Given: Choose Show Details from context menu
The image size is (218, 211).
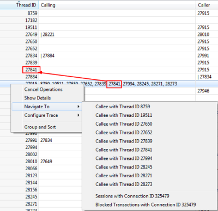Looking at the screenshot, I should [38, 98].
